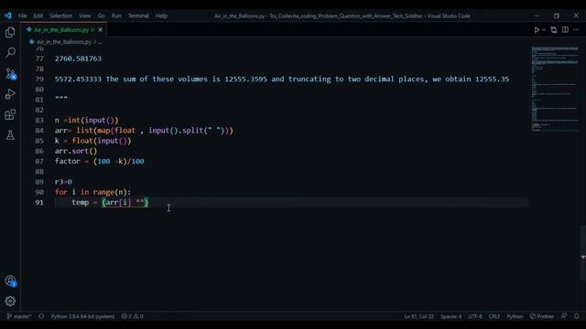Place cursor on 'factor = (100 -k)/100' line

(100, 162)
